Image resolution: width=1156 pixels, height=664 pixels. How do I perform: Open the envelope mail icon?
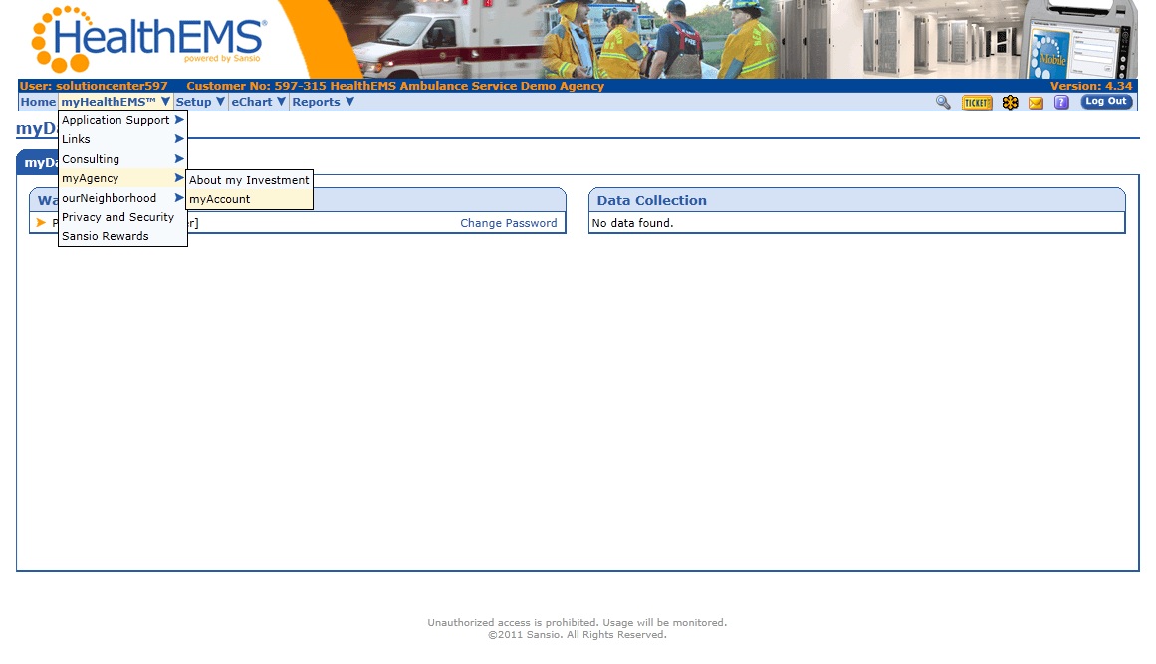pyautogui.click(x=1036, y=103)
